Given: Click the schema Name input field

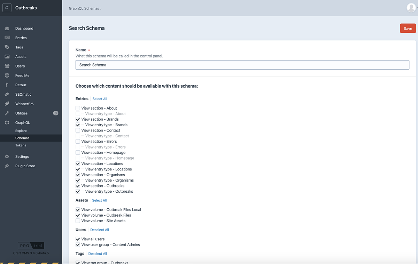Looking at the screenshot, I should click(x=242, y=65).
